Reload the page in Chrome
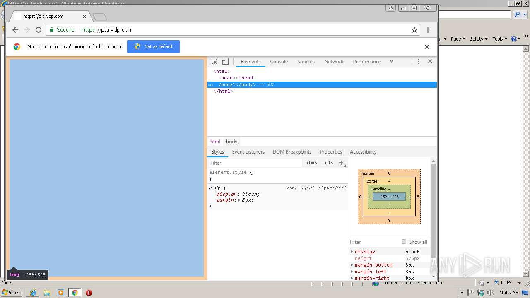Image resolution: width=530 pixels, height=298 pixels. point(39,30)
